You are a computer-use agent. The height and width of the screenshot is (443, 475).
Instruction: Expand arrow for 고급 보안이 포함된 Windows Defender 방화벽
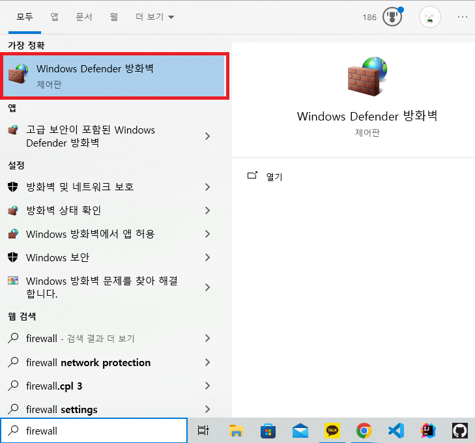tap(207, 136)
